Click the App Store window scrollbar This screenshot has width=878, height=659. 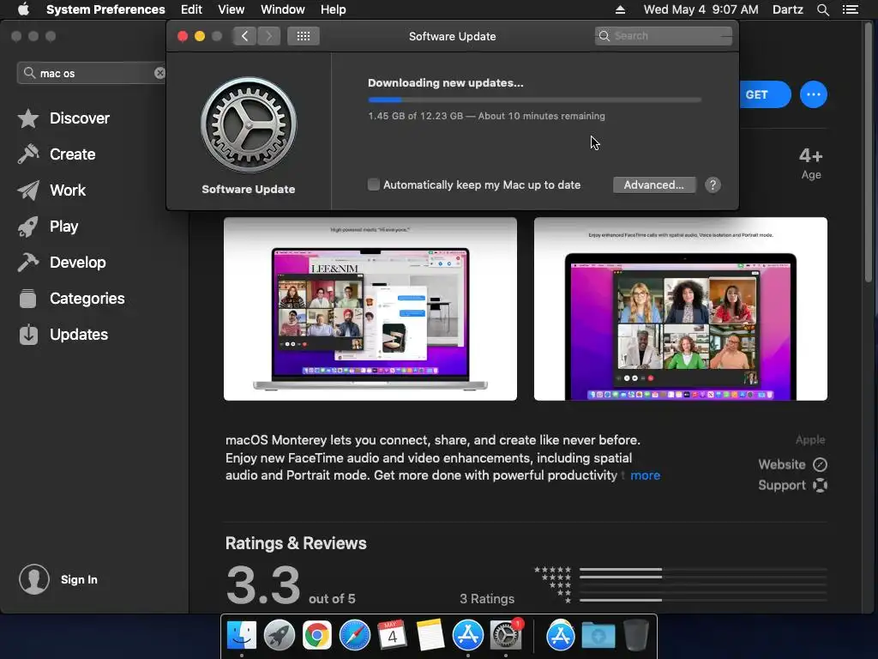(x=869, y=151)
